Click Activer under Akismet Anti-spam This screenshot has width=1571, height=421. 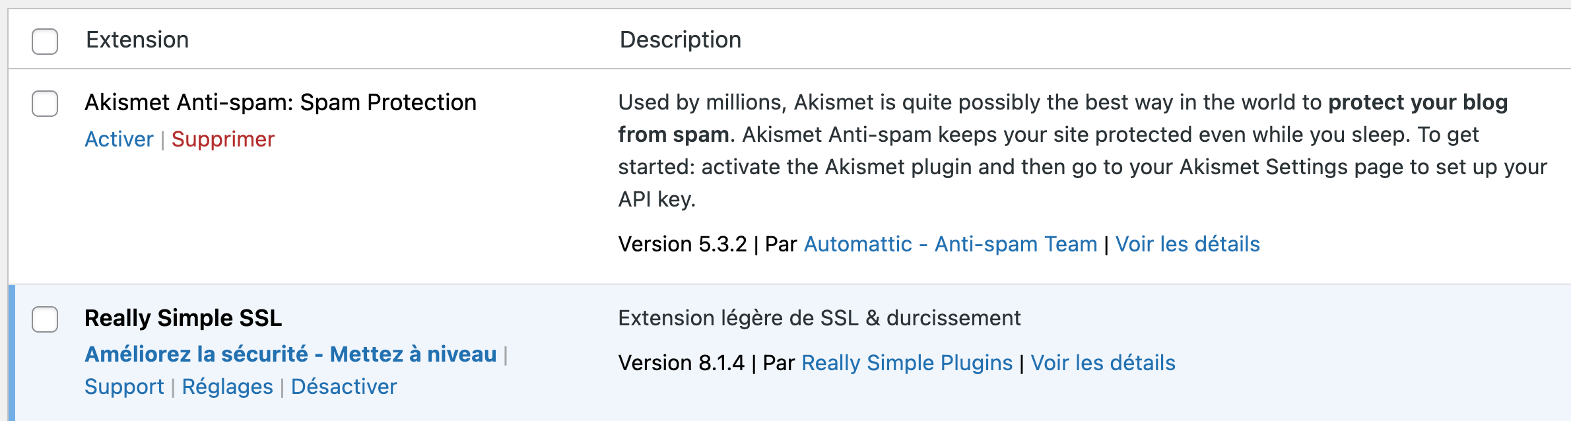(x=119, y=139)
